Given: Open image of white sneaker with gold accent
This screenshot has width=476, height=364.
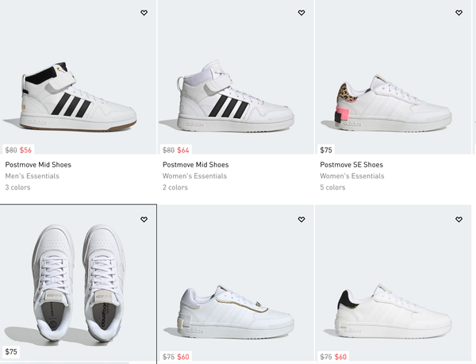Looking at the screenshot, I should click(235, 305).
